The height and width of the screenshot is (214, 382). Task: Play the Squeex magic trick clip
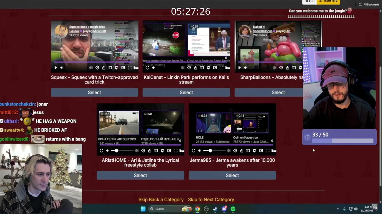[56, 68]
